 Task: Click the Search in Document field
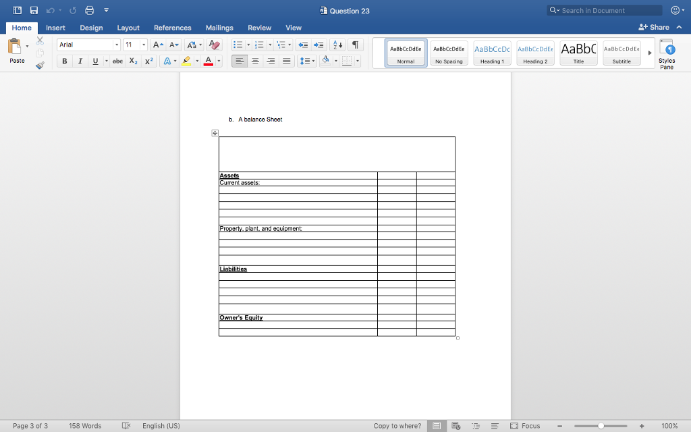(604, 10)
